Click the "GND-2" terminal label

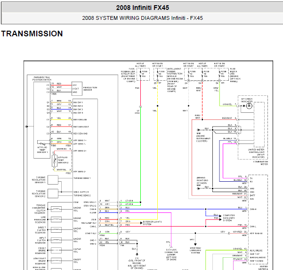93,244
